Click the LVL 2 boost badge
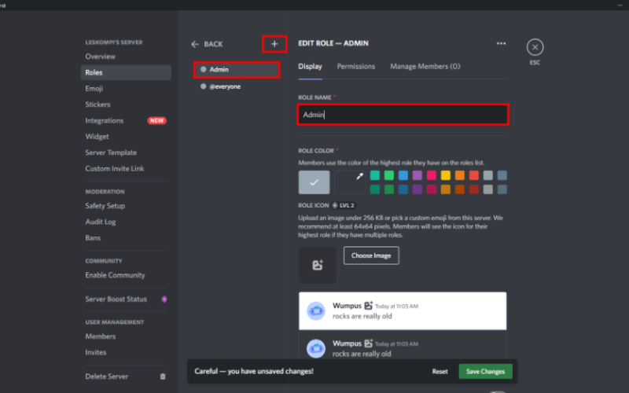Viewport: 629px width, 393px height. 344,205
